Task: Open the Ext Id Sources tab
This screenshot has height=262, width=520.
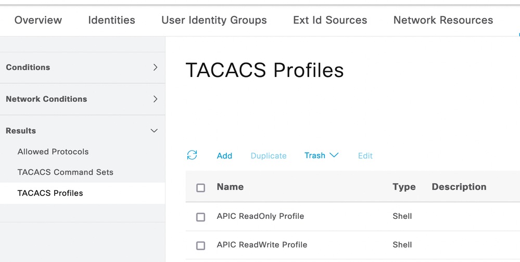Action: click(330, 20)
